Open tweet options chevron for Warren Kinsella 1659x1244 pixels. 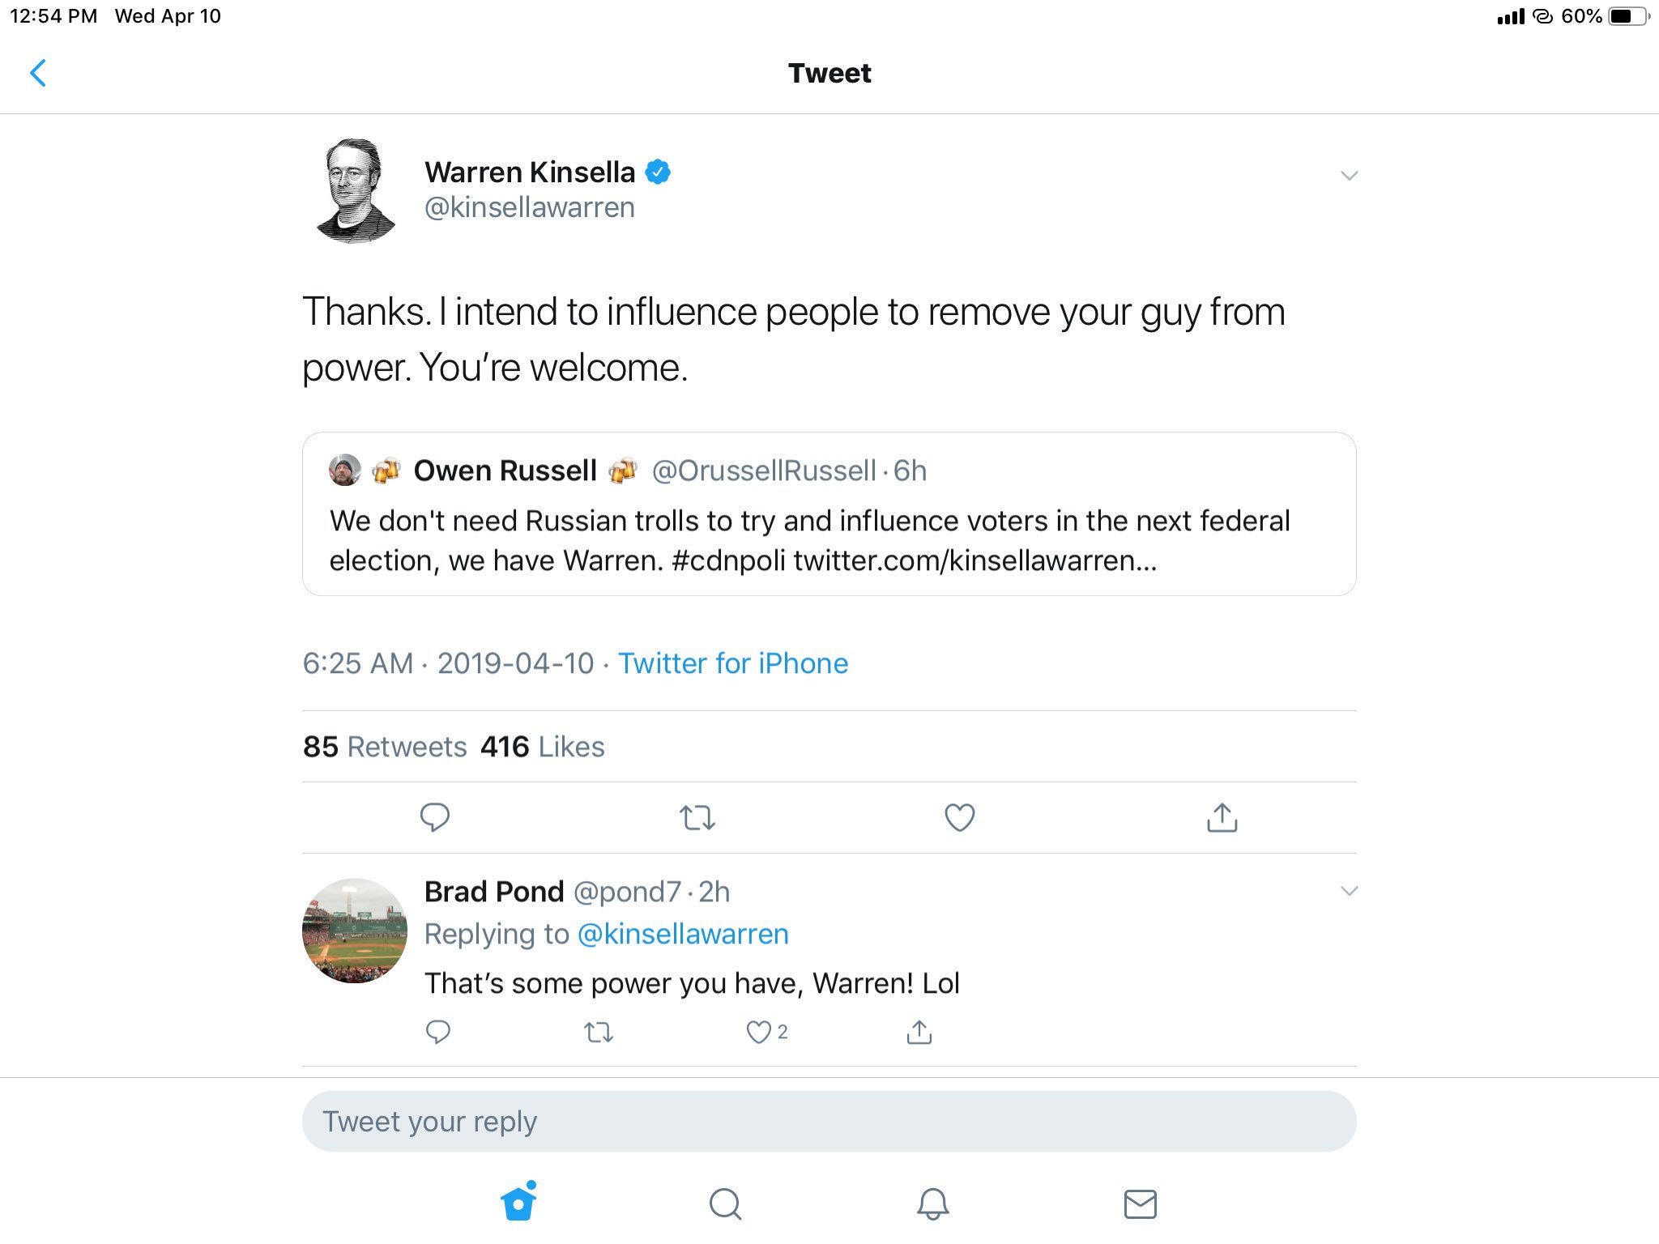1349,176
